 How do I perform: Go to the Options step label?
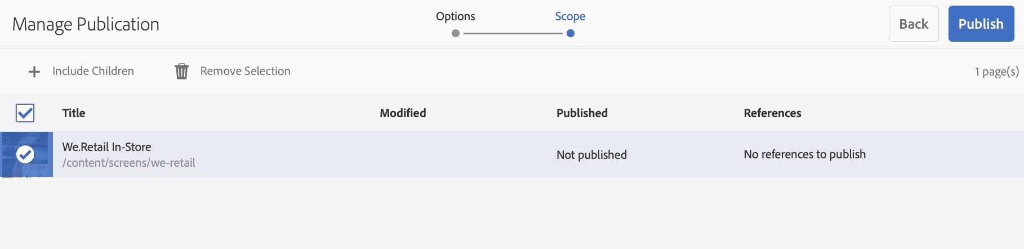[456, 16]
